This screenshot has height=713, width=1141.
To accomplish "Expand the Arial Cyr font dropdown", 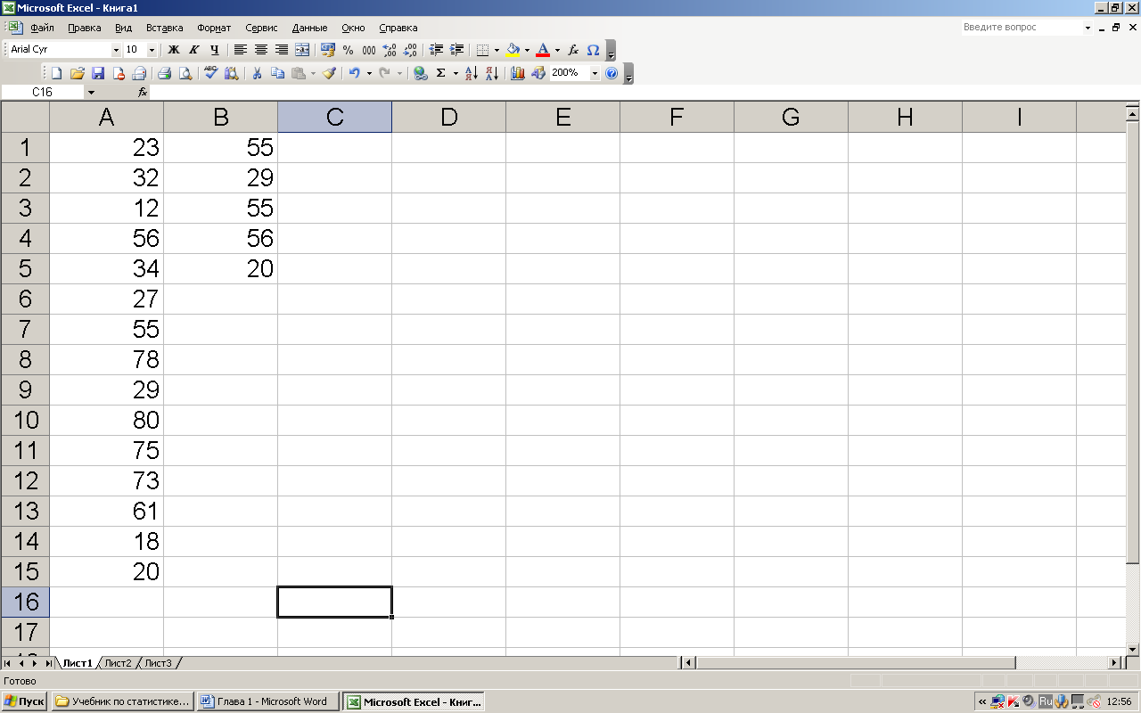I will click(116, 50).
